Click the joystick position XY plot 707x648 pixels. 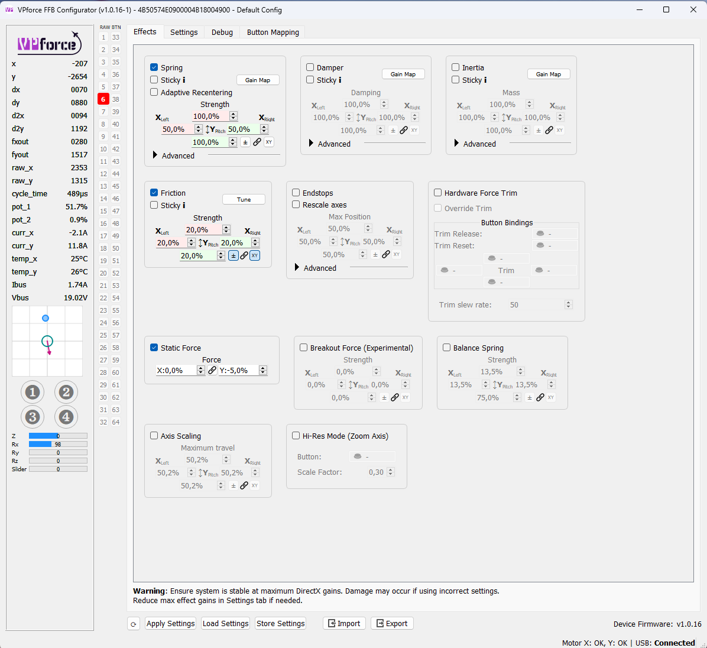pos(47,341)
